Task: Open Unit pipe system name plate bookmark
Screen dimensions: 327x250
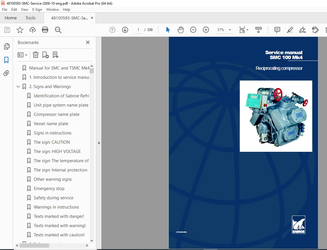Action: (61, 105)
